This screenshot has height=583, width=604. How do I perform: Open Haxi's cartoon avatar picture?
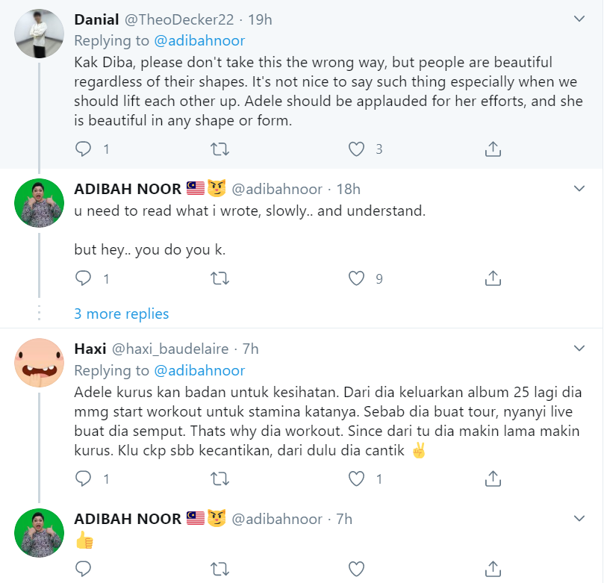tap(39, 363)
